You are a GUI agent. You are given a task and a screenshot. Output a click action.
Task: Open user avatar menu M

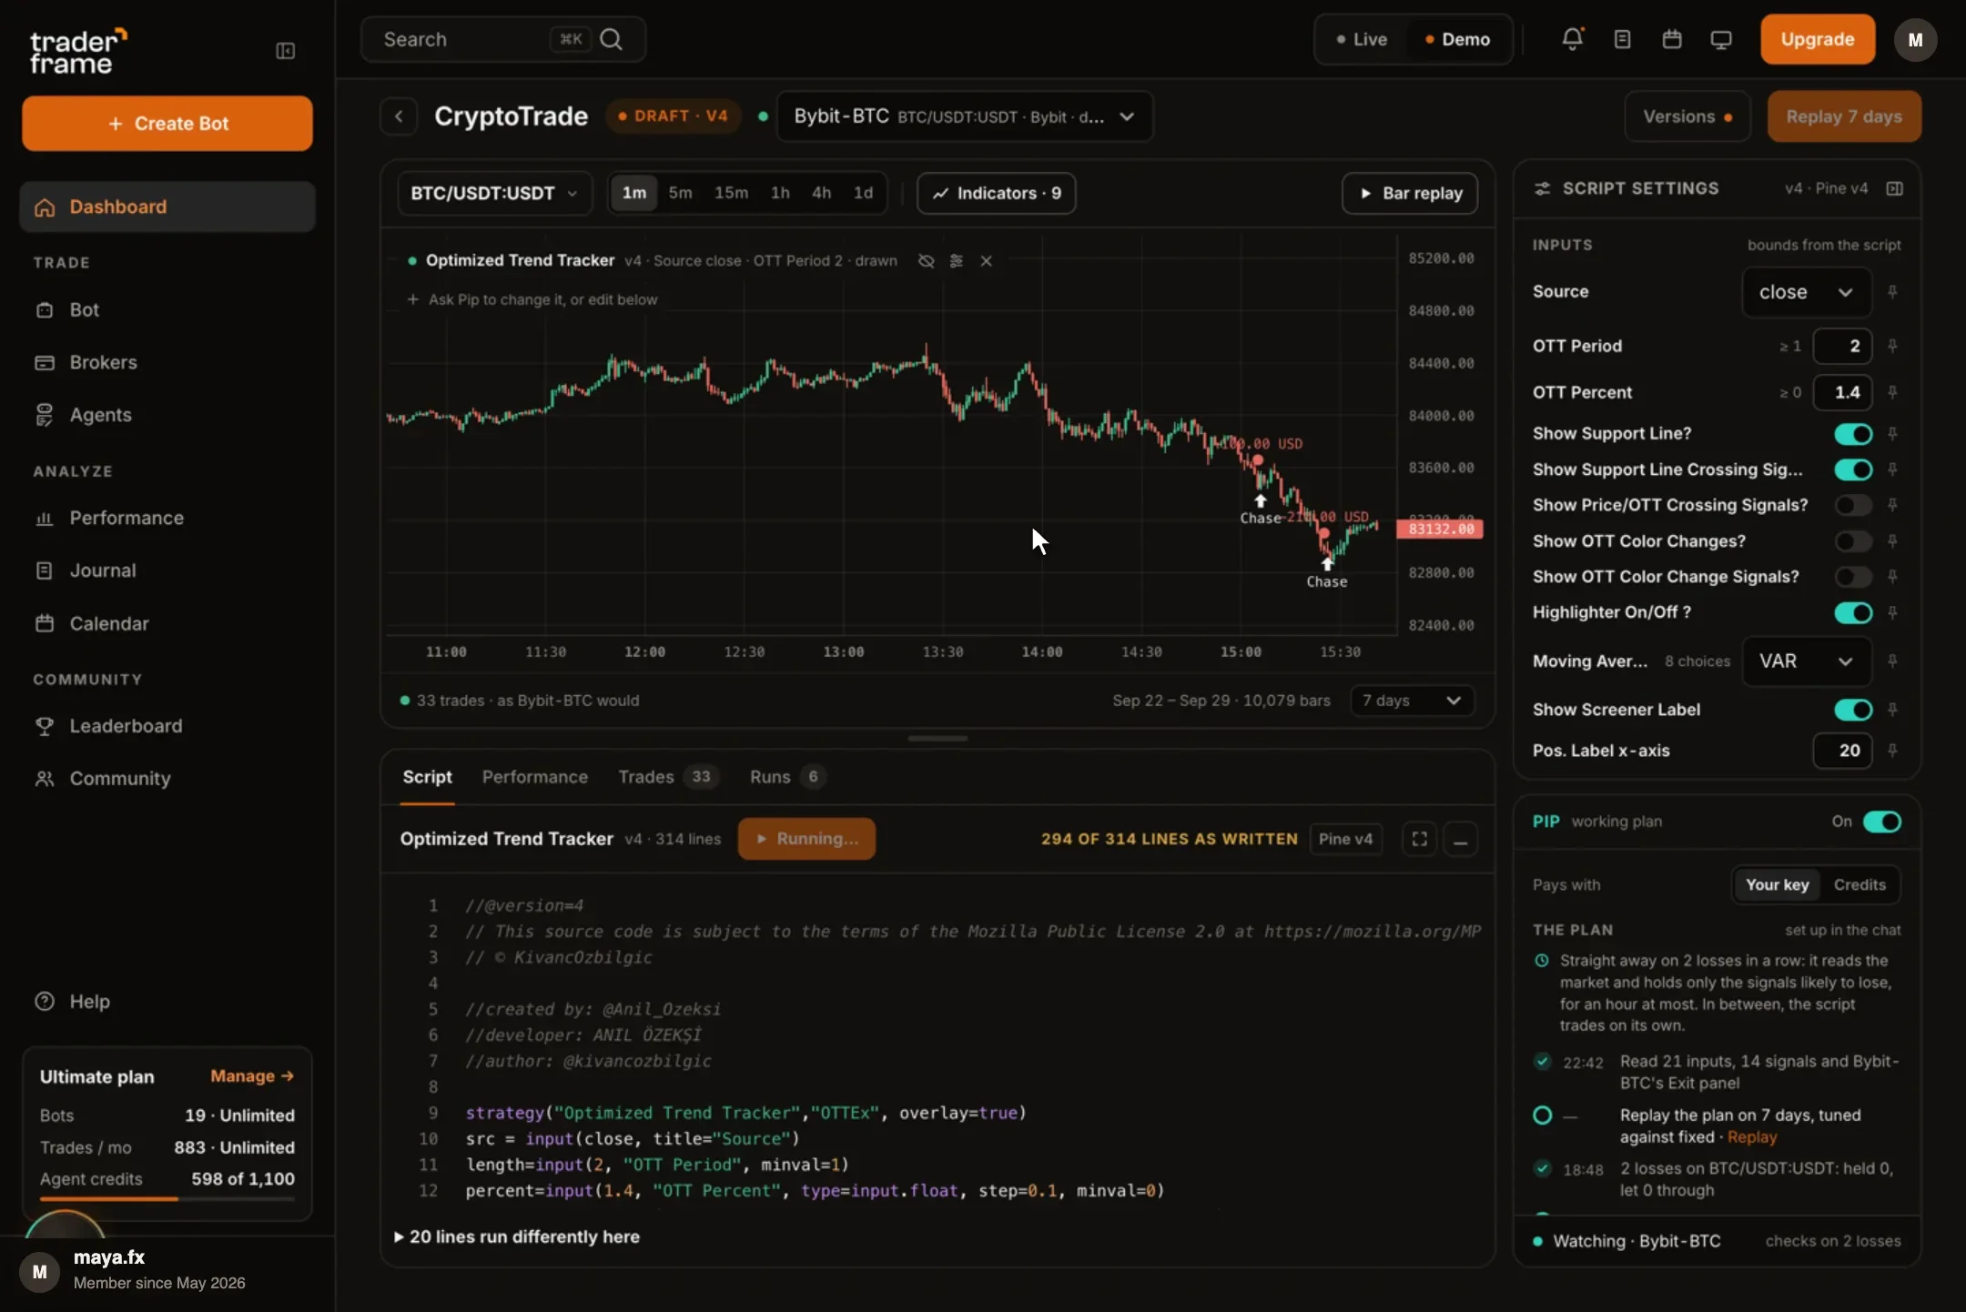[1915, 40]
